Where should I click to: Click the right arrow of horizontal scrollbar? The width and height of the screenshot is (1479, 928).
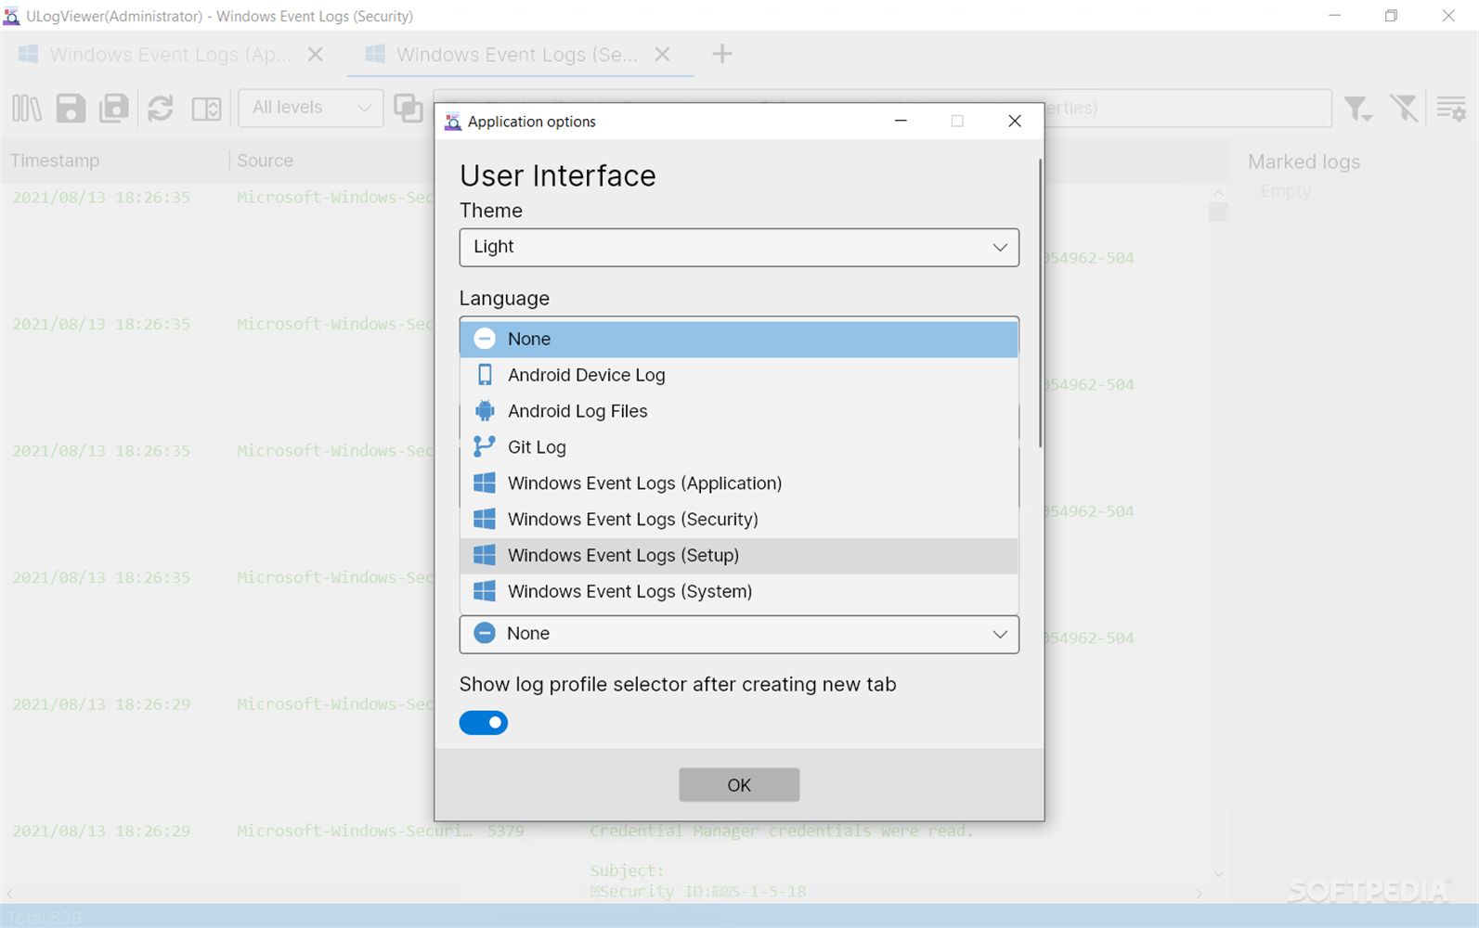pyautogui.click(x=1199, y=894)
